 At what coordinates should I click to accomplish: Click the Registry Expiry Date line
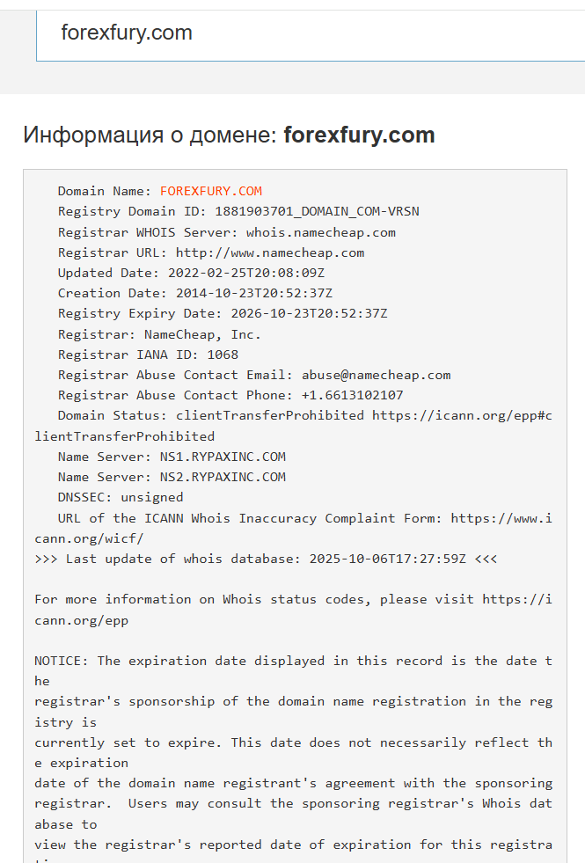tap(223, 313)
